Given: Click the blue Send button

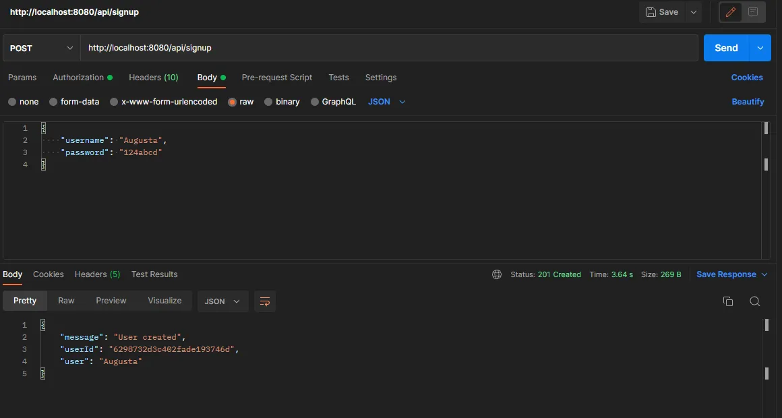Looking at the screenshot, I should point(726,48).
